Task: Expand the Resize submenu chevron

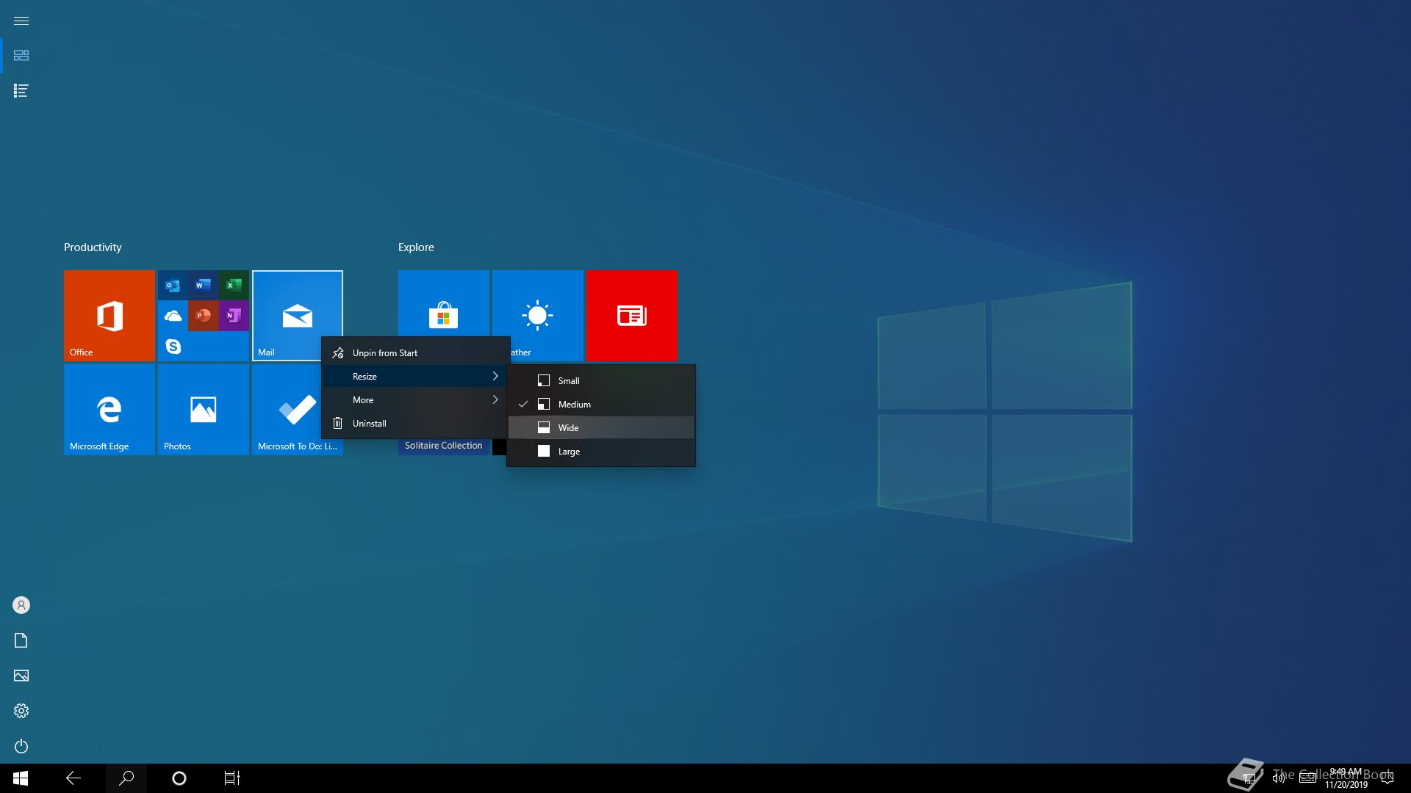Action: pyautogui.click(x=495, y=376)
